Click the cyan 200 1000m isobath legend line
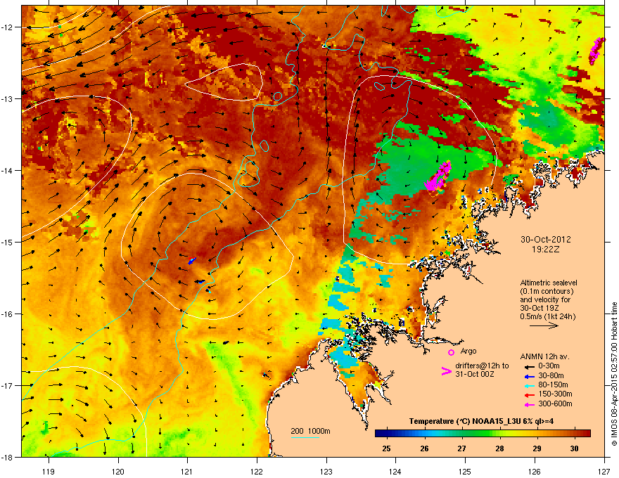Viewport: 619px width, 478px height. (305, 437)
